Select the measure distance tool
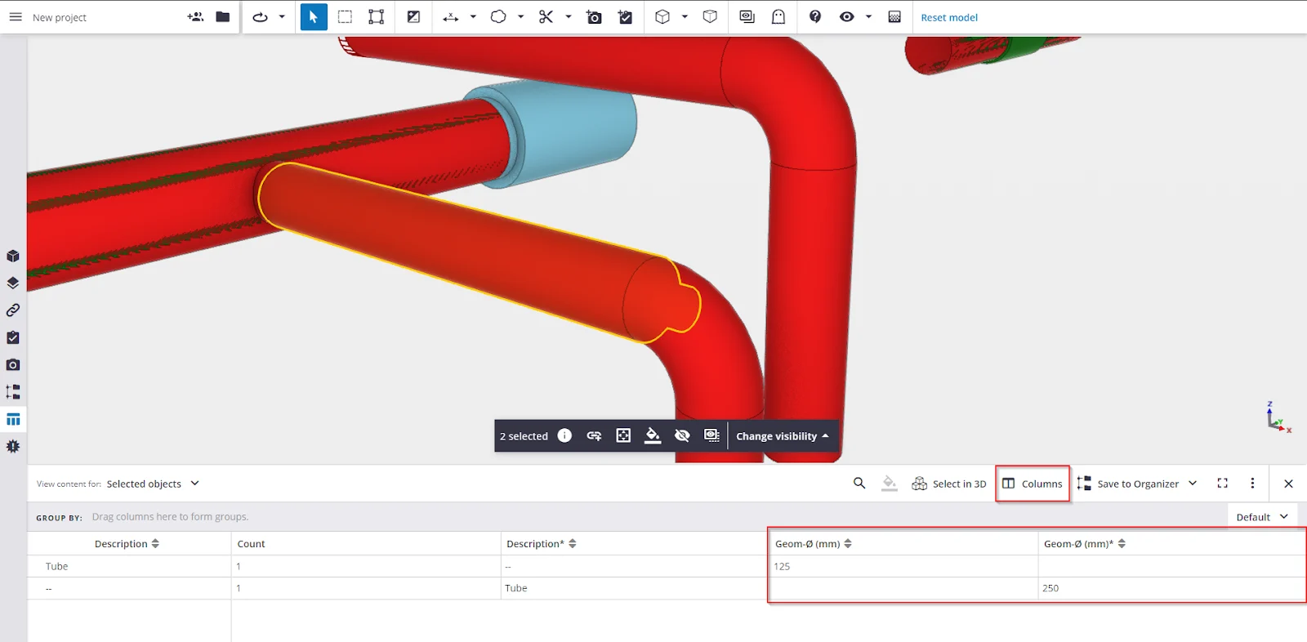This screenshot has height=642, width=1307. click(x=451, y=17)
